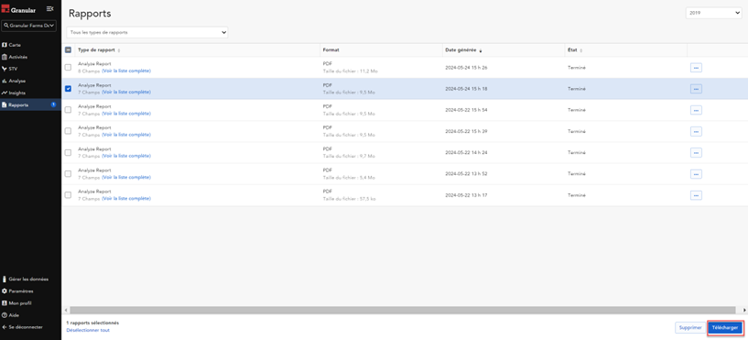Open the 2019 year dropdown

(713, 14)
